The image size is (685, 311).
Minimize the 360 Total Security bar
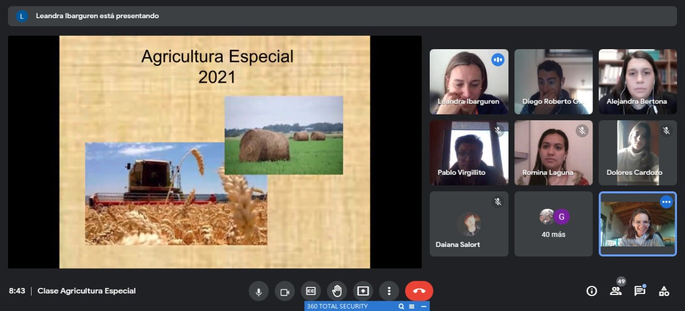[x=423, y=306]
